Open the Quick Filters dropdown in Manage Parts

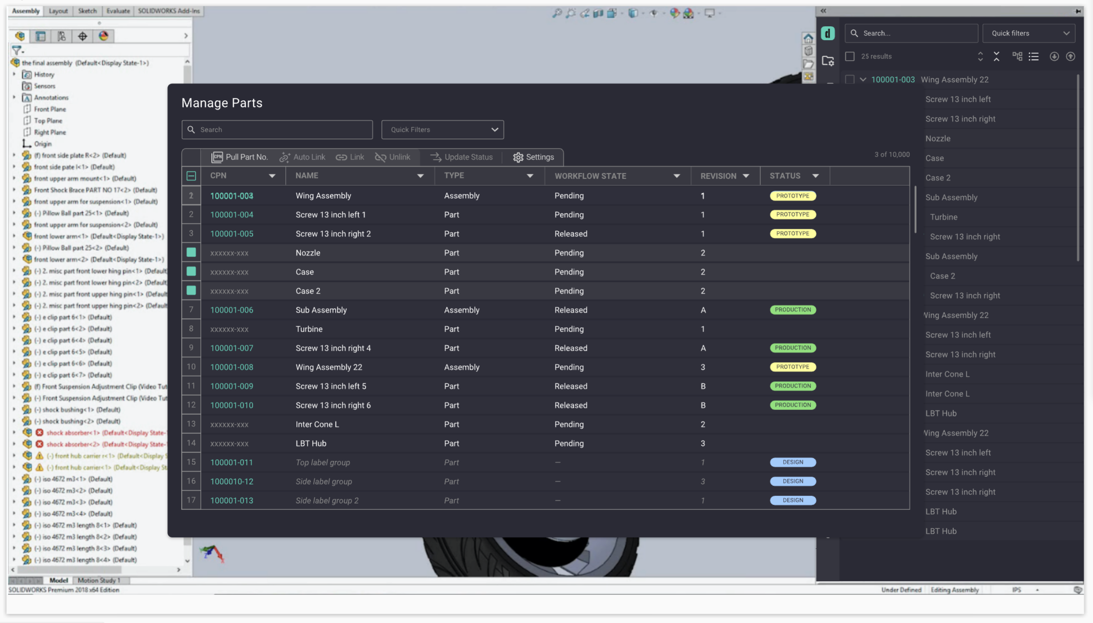click(x=442, y=129)
